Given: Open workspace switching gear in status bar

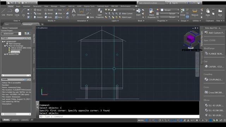Looking at the screenshot, I should click(197, 120).
